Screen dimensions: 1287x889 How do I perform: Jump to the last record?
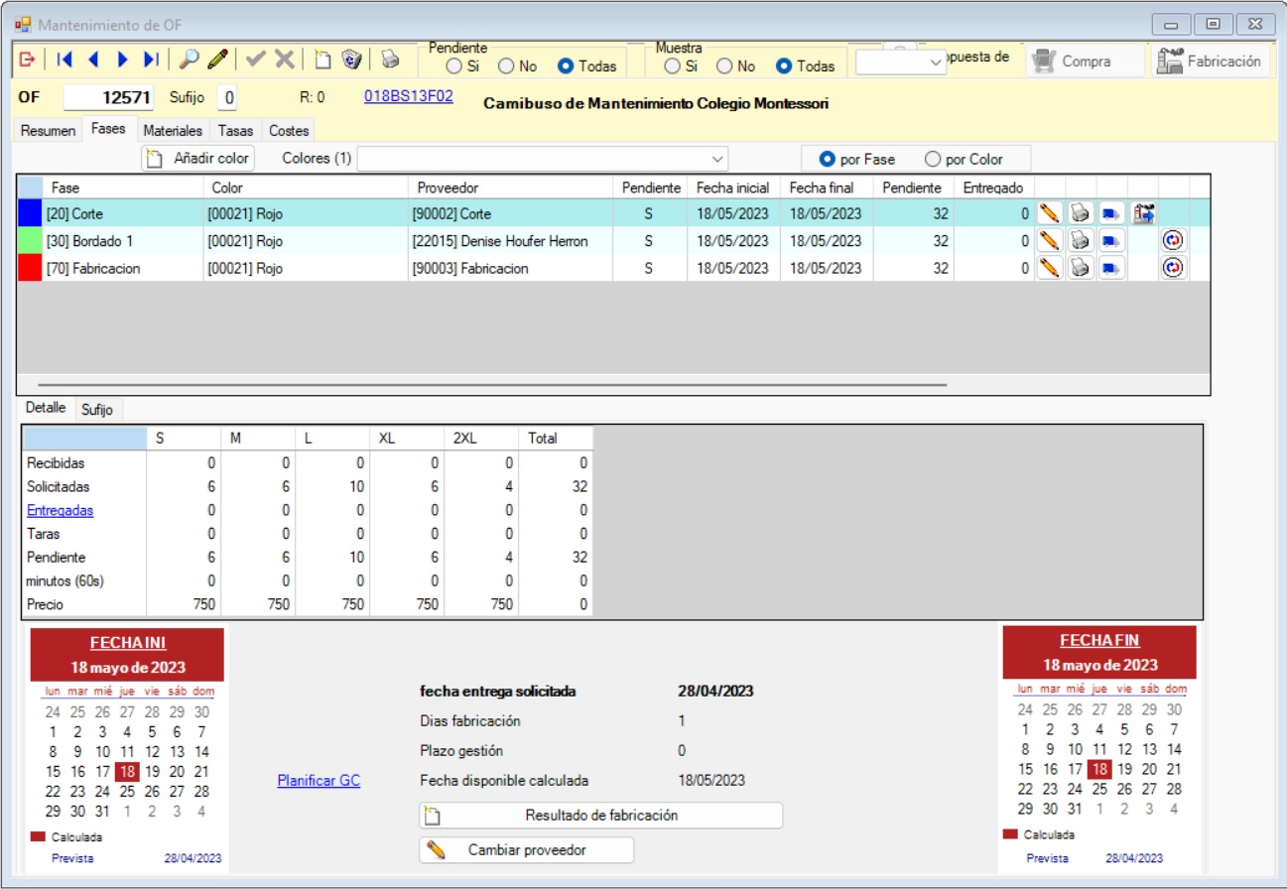pyautogui.click(x=151, y=61)
